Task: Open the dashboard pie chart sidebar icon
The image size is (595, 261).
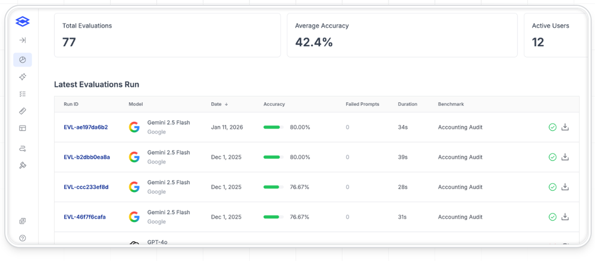Action: [x=23, y=60]
